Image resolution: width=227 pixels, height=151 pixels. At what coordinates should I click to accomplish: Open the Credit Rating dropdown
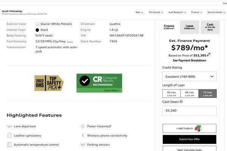tap(190, 77)
